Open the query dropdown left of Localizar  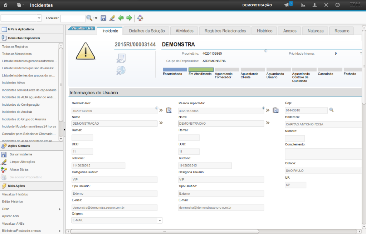[39, 18]
